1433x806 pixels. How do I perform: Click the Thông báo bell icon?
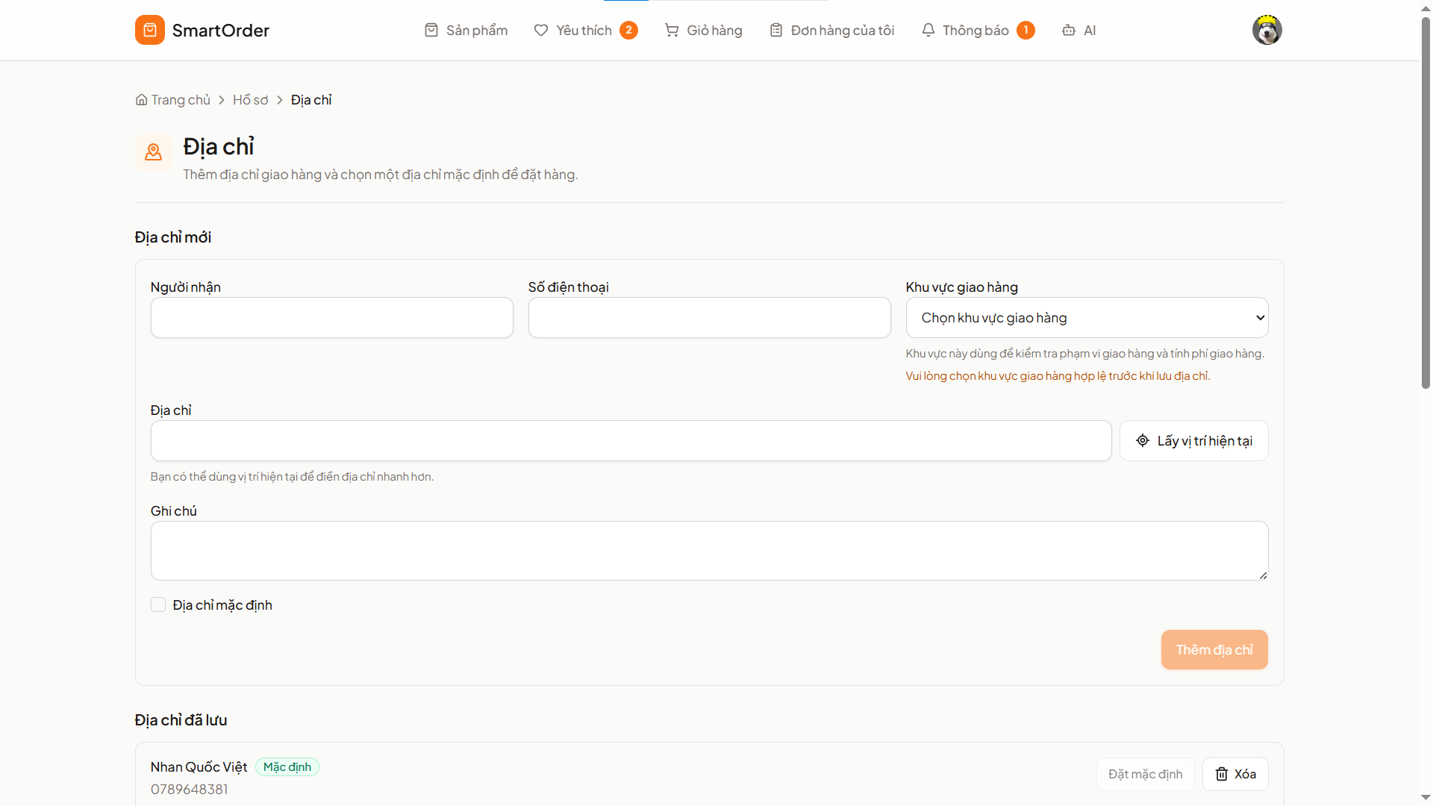click(x=928, y=30)
